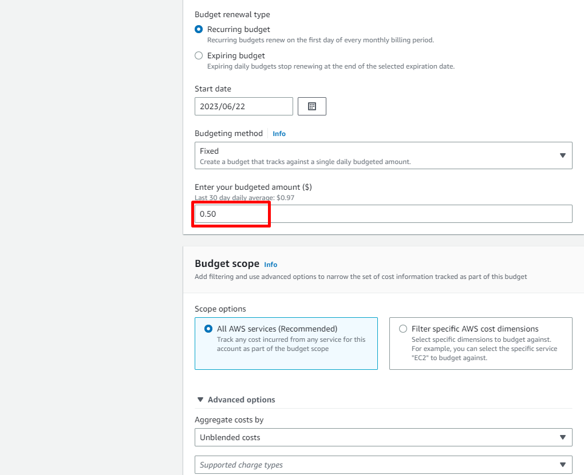Click the Budgeting method dropdown arrow

[x=562, y=155]
